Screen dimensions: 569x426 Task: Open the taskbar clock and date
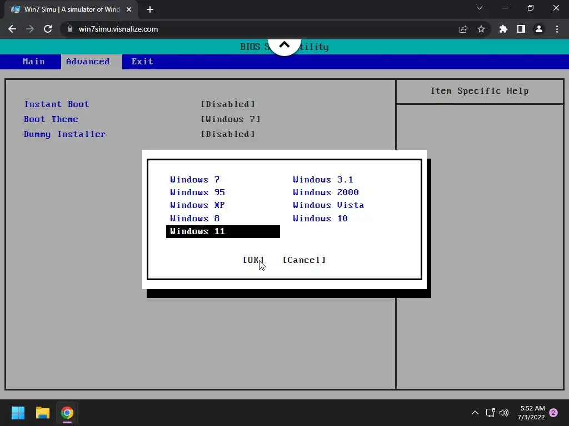(531, 413)
